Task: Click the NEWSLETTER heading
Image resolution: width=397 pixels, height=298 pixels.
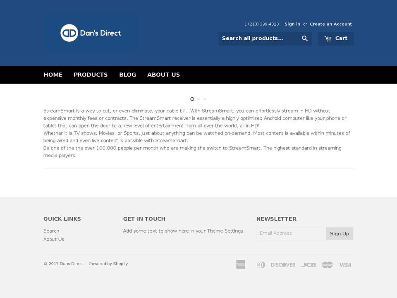Action: 276,219
